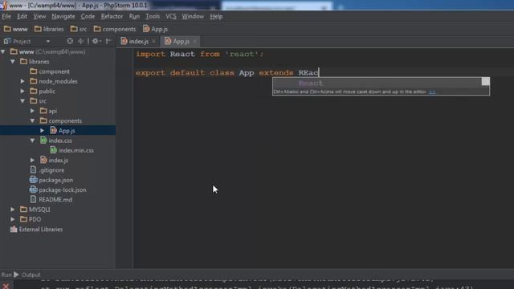Screen dimensions: 514x289
Task: Open the Help menu
Action: (216, 16)
